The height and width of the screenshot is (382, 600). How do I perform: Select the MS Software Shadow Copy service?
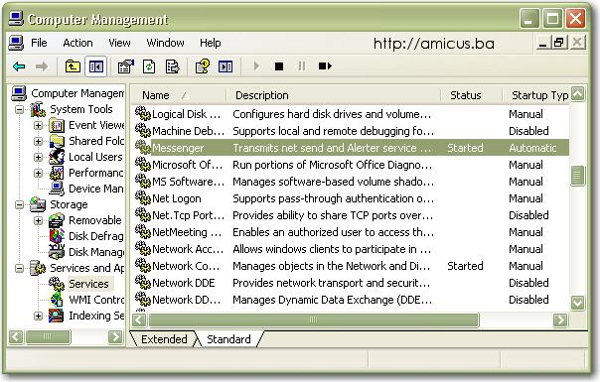click(351, 182)
